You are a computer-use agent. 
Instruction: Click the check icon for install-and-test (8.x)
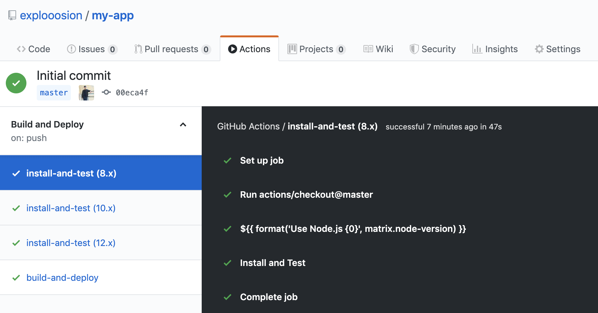pyautogui.click(x=16, y=174)
